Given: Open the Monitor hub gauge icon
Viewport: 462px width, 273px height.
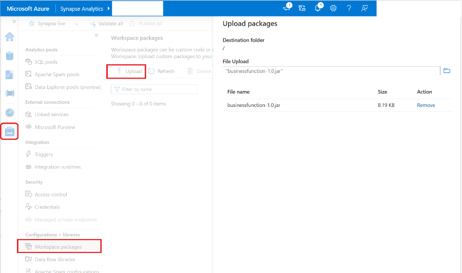Looking at the screenshot, I should click(x=9, y=113).
